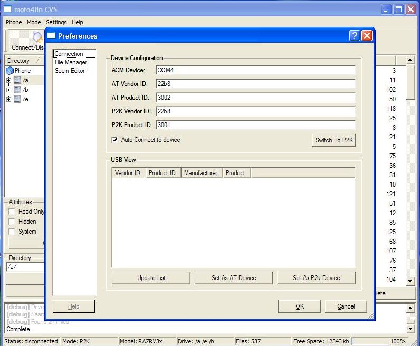Toggle the Read Only attribute checkbox
420x346 pixels.
12,212
